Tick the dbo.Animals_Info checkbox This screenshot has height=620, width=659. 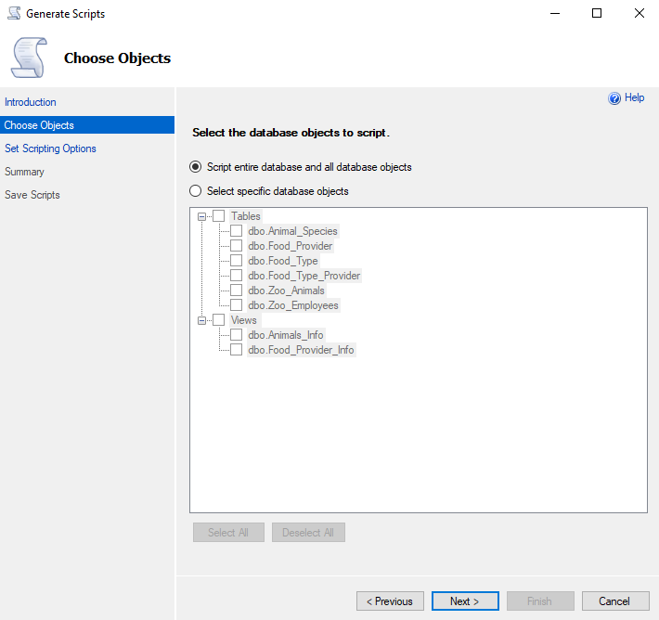236,334
